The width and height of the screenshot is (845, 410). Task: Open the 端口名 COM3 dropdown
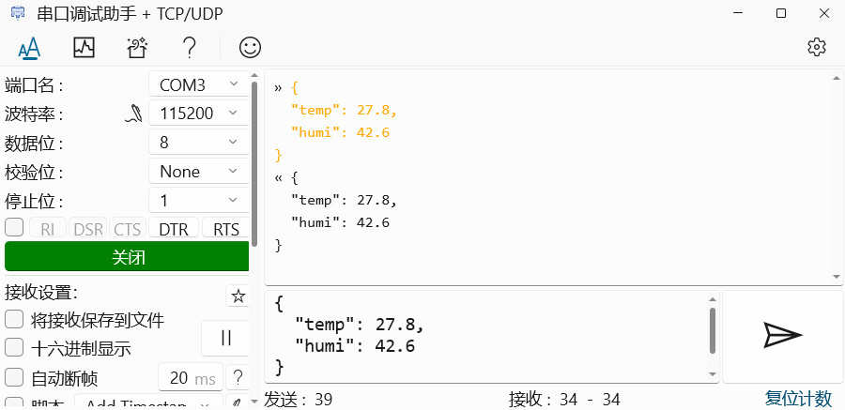199,84
